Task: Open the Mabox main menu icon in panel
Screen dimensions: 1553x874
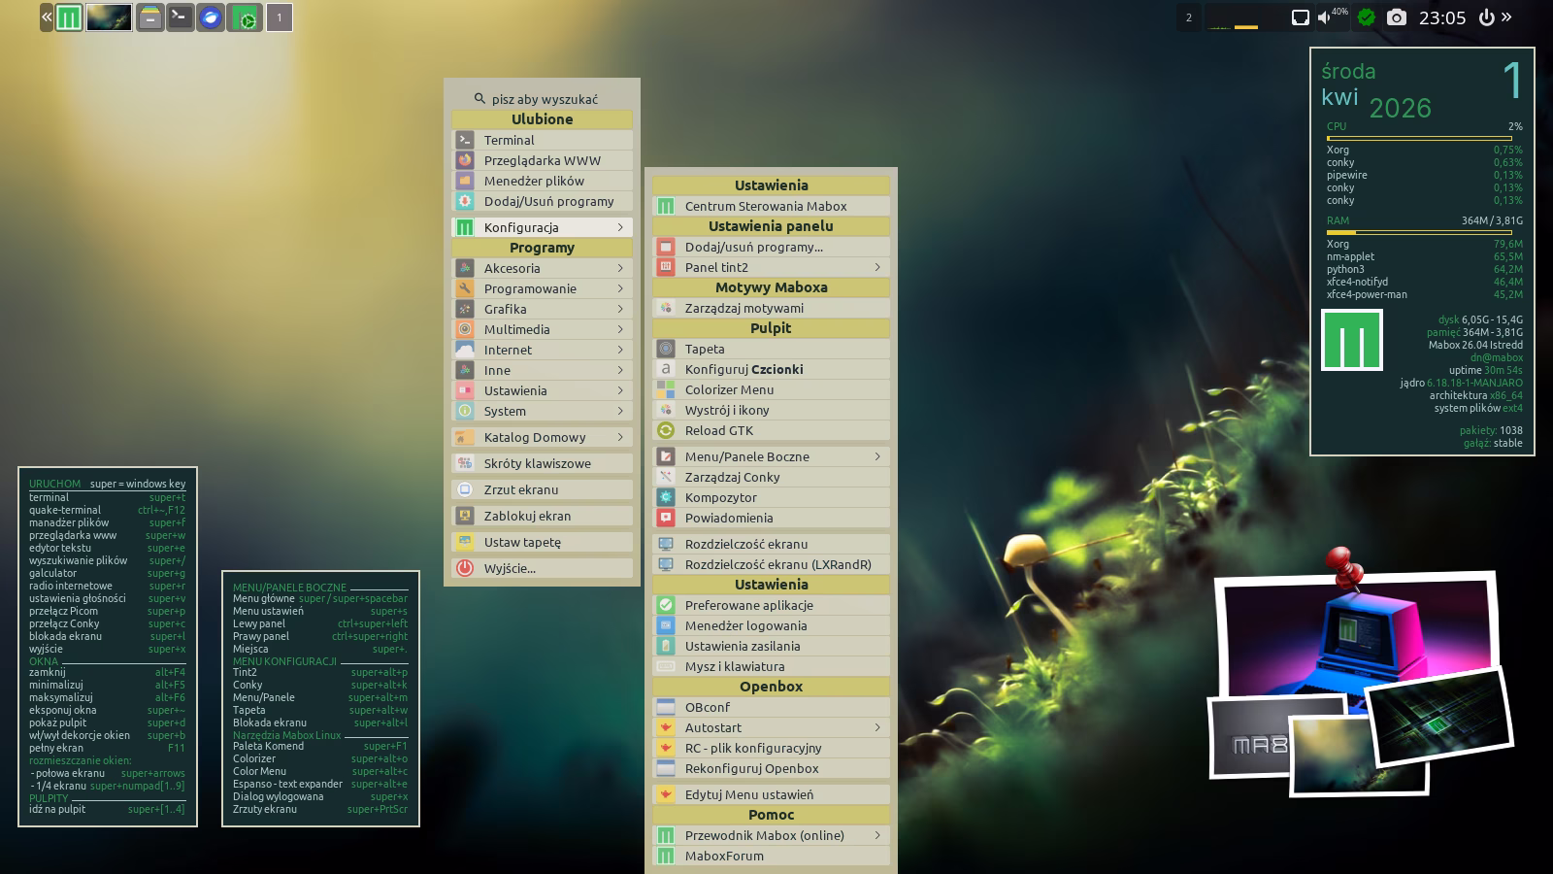Action: 68,17
